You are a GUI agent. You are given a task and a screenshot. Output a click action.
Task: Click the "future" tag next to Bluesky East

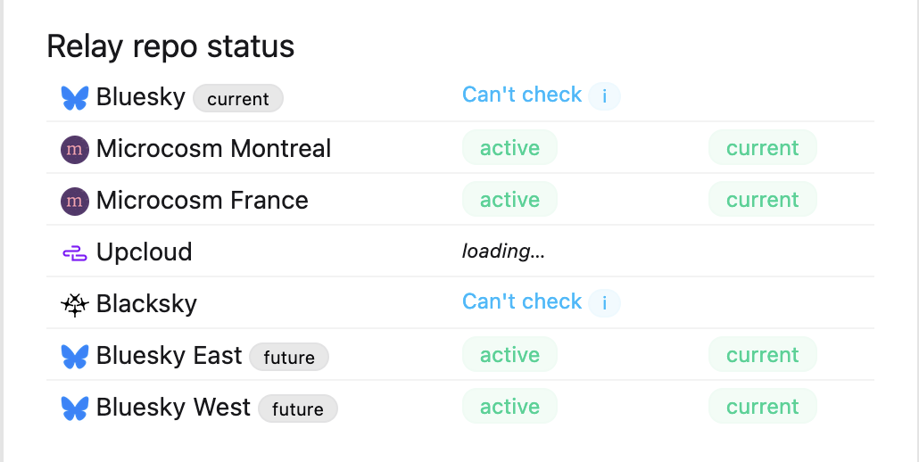(289, 358)
